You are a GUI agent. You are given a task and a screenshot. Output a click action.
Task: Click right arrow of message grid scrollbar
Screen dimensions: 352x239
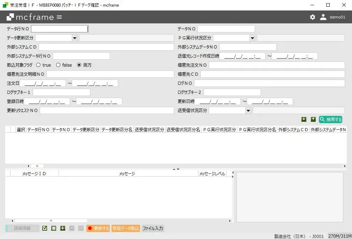click(x=230, y=221)
